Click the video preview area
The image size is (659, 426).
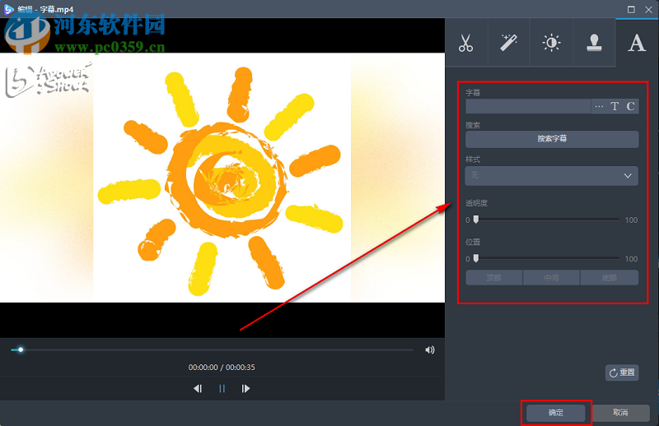(222, 178)
